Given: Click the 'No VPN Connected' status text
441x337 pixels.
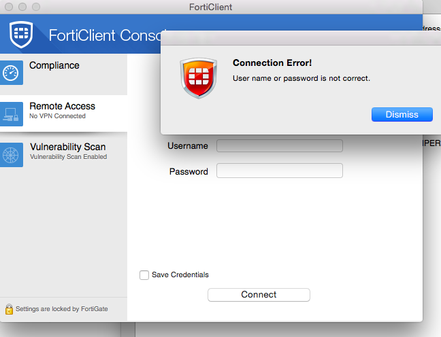Looking at the screenshot, I should point(57,116).
